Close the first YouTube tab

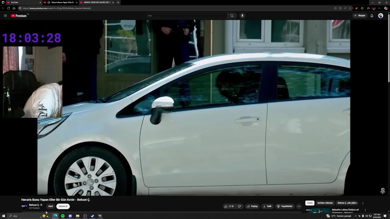(x=40, y=2)
